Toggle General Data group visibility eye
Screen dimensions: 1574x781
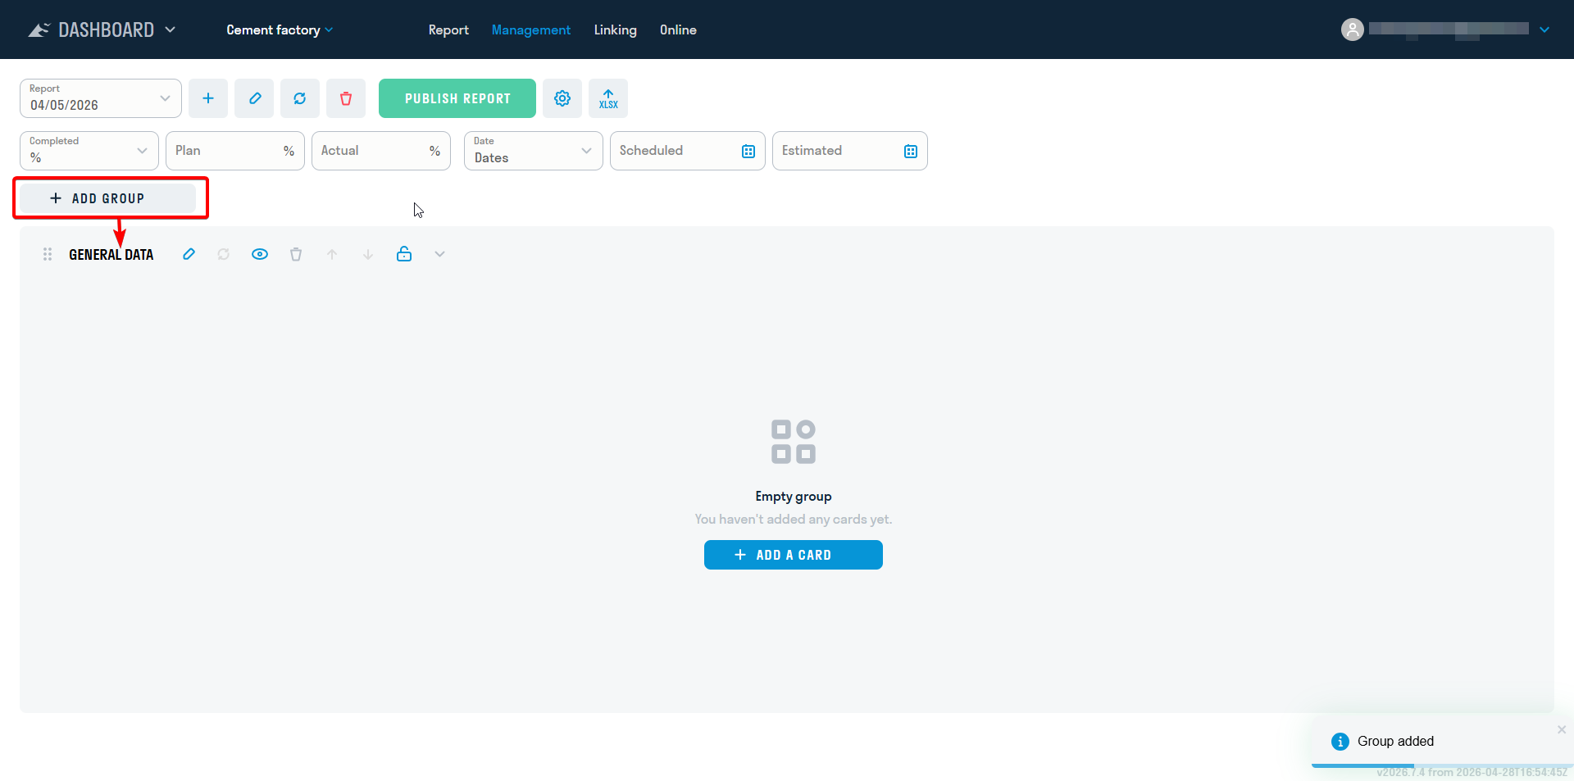pos(260,254)
